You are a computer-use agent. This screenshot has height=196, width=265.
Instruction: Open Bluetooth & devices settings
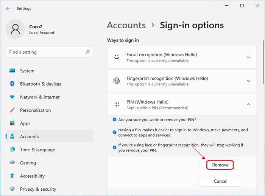(50, 84)
